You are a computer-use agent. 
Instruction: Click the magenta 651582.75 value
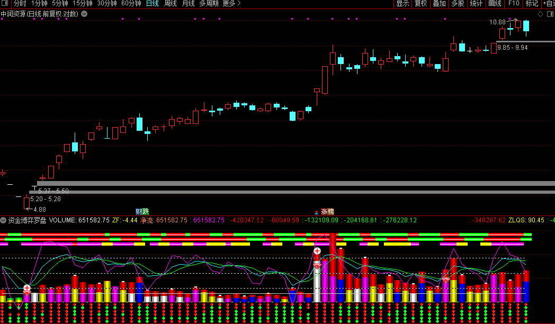(209, 220)
